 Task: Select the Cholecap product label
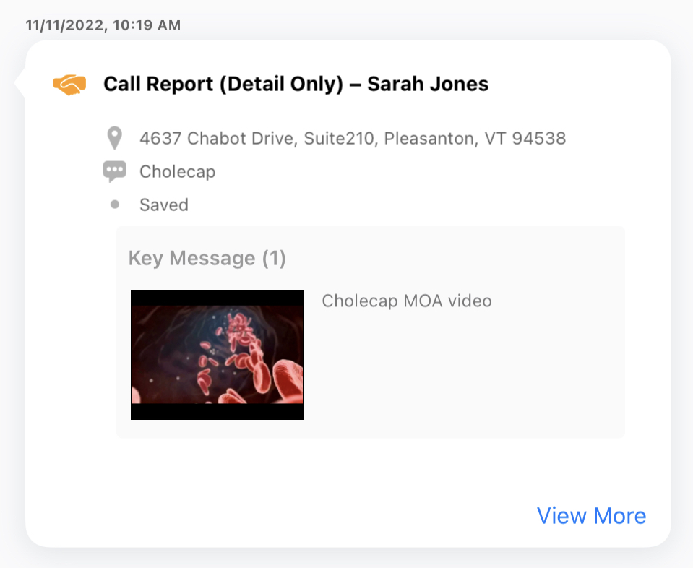click(x=177, y=172)
